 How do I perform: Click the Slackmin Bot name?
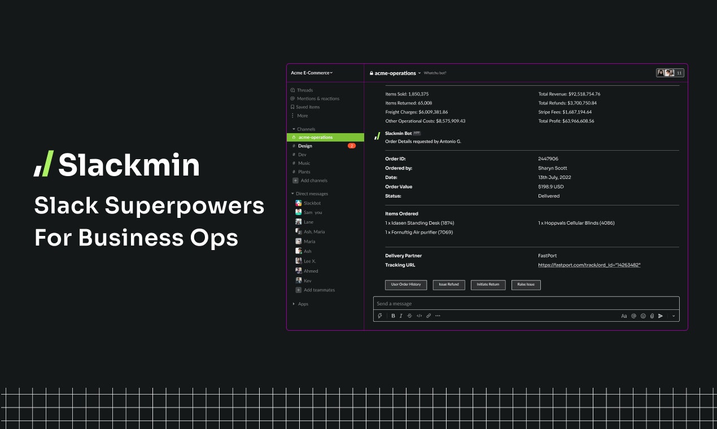398,133
